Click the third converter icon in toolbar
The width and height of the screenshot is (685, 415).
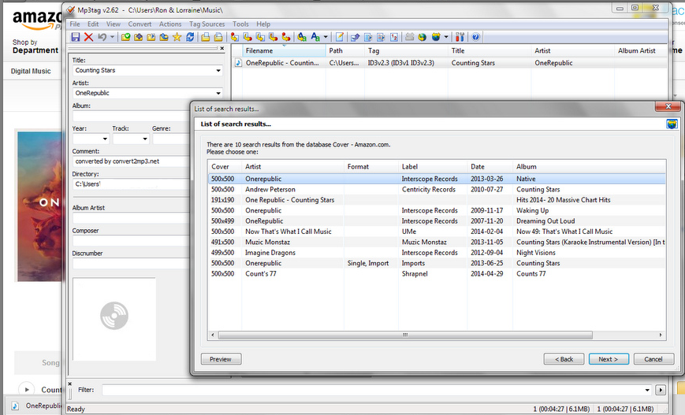click(260, 37)
